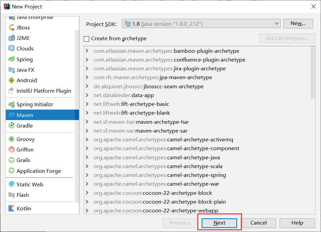Select camel-archetype-war row

(x=198, y=184)
